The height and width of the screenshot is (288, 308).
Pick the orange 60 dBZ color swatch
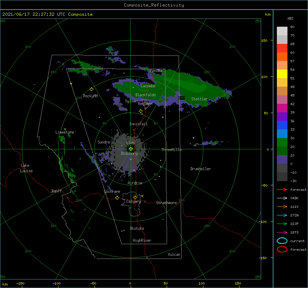(282, 57)
